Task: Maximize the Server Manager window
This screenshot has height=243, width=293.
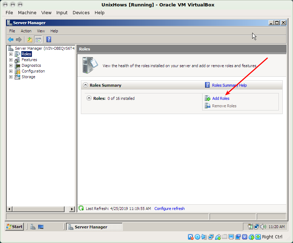Action: [x=277, y=23]
